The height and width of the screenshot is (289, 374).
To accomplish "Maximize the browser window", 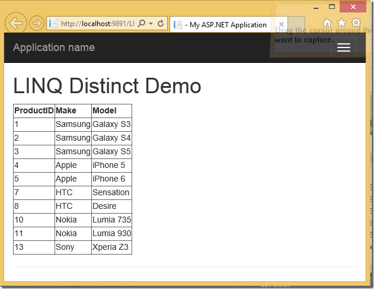I will coord(332,7).
